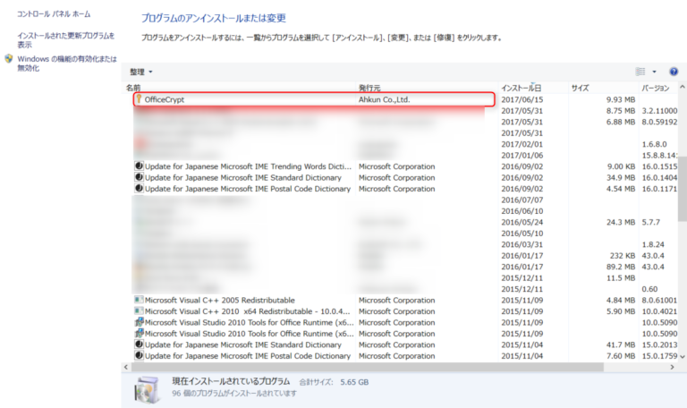The width and height of the screenshot is (687, 408).
Task: Click the horizontal scrollbar thumb
Action: click(367, 367)
